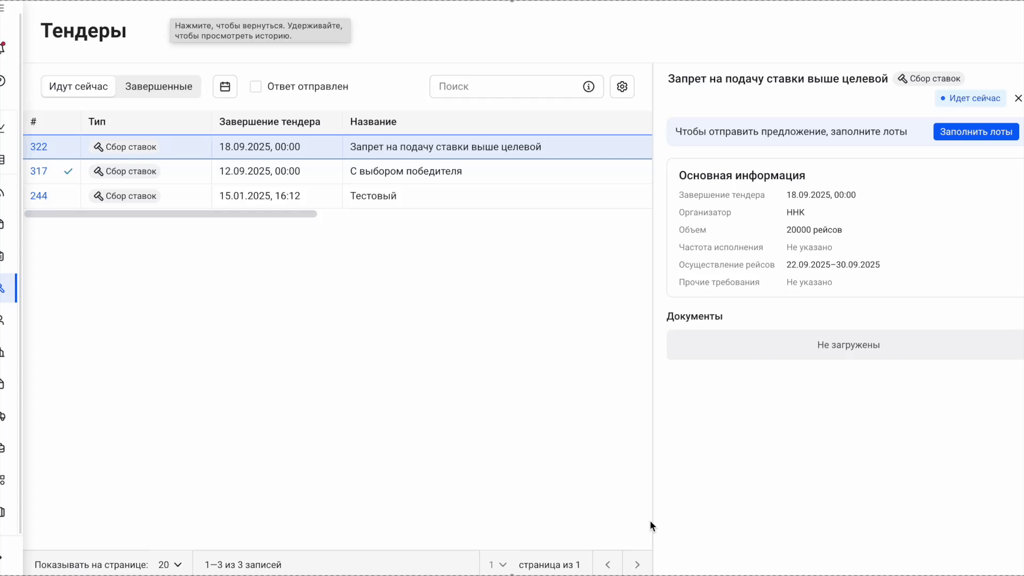This screenshot has height=576, width=1024.
Task: Click the notifications bell in sidebar
Action: pos(3,48)
